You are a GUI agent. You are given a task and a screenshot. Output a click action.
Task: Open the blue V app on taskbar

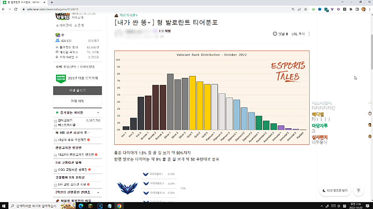click(x=100, y=206)
